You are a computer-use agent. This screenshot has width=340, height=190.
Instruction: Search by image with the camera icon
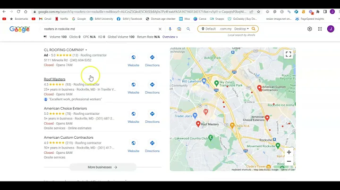pos(179,29)
